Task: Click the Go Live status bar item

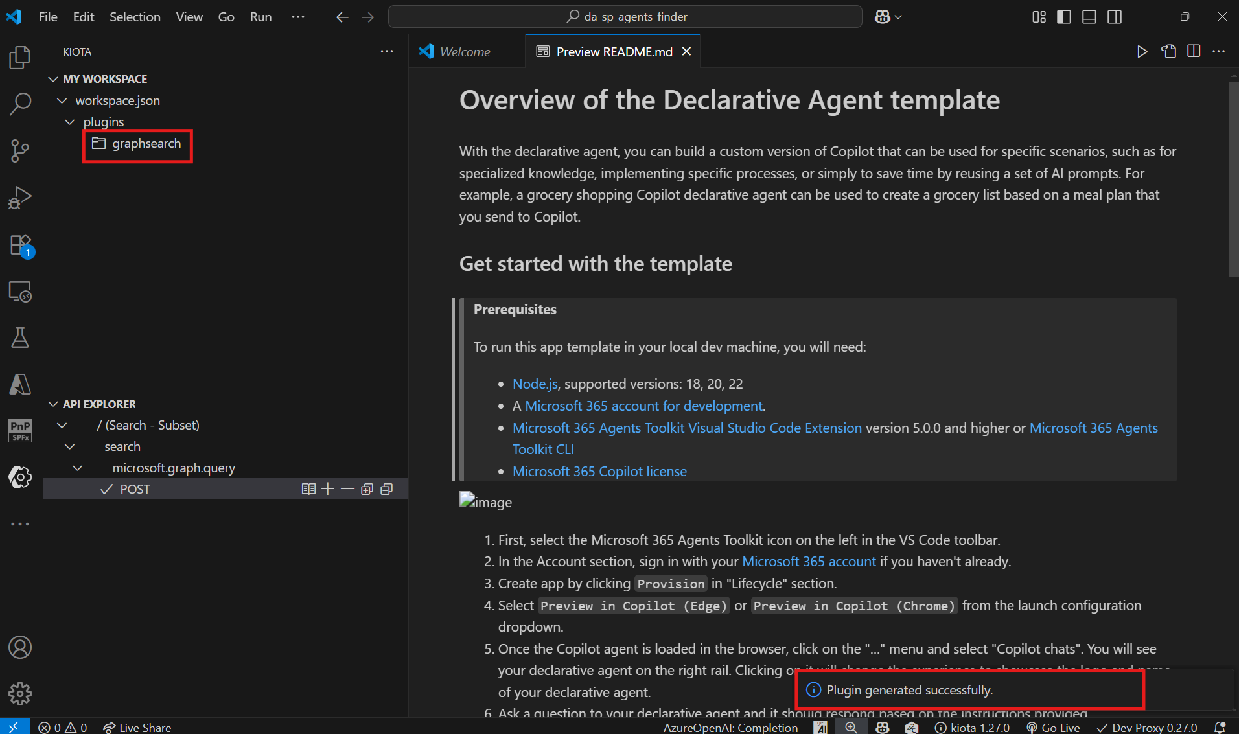Action: click(x=1054, y=727)
